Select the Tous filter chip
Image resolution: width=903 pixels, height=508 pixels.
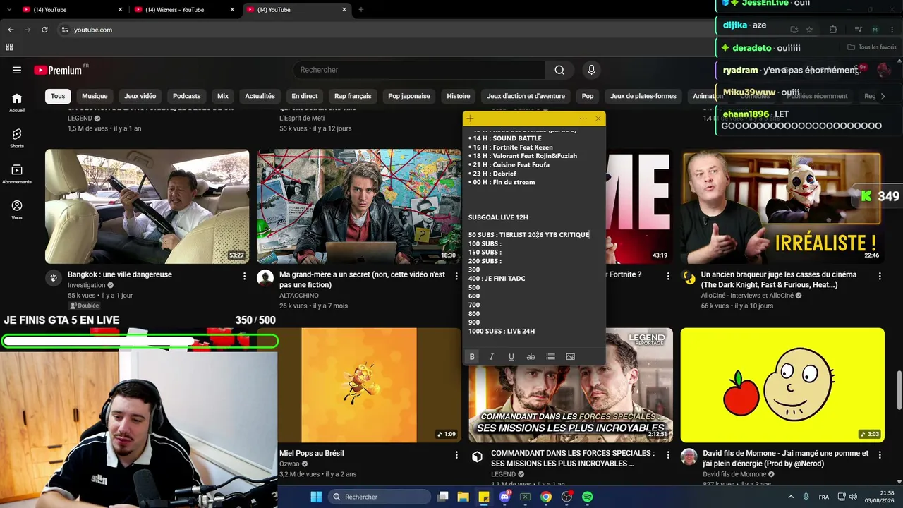58,96
